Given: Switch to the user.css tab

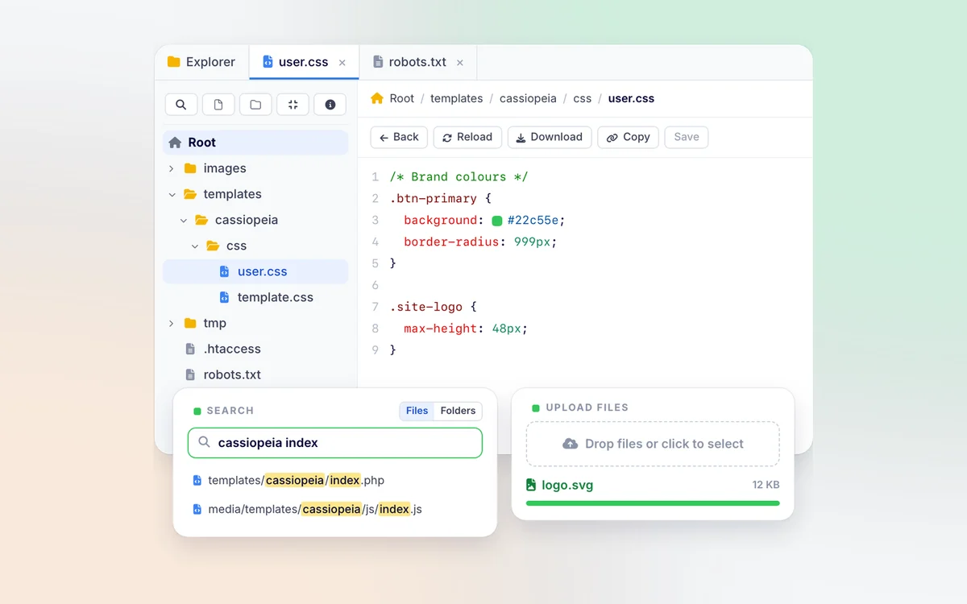Looking at the screenshot, I should pyautogui.click(x=304, y=62).
